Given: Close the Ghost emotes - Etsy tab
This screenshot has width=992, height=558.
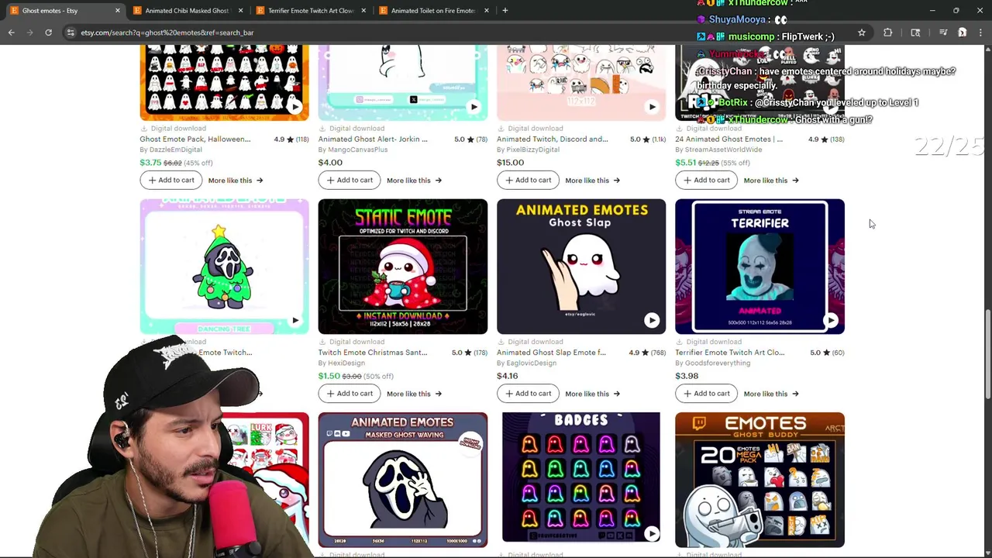Looking at the screenshot, I should pos(118,11).
